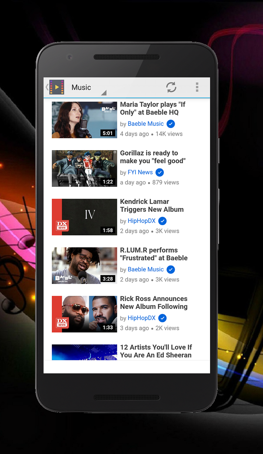The width and height of the screenshot is (263, 454).
Task: Open the Maria Taylor video thumbnail
Action: (84, 120)
